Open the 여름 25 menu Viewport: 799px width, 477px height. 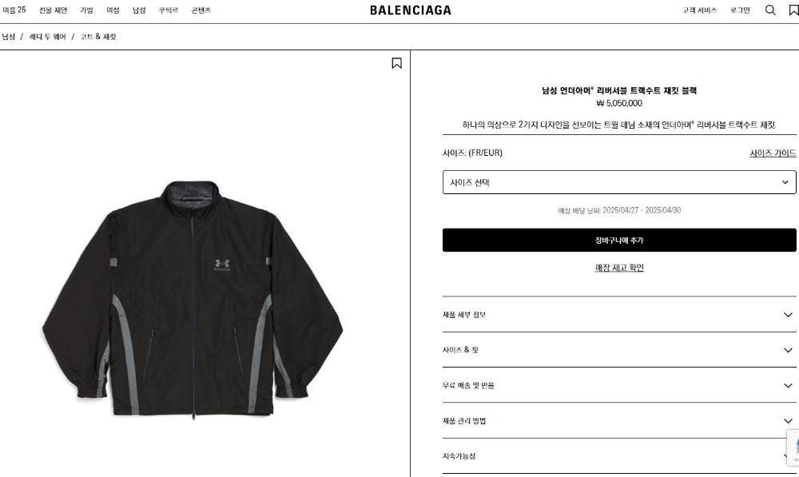click(x=14, y=10)
